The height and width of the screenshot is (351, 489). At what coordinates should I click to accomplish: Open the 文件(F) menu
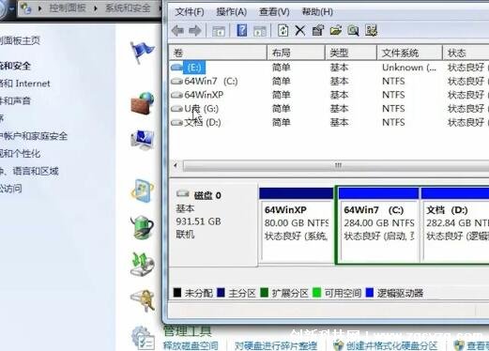click(190, 12)
